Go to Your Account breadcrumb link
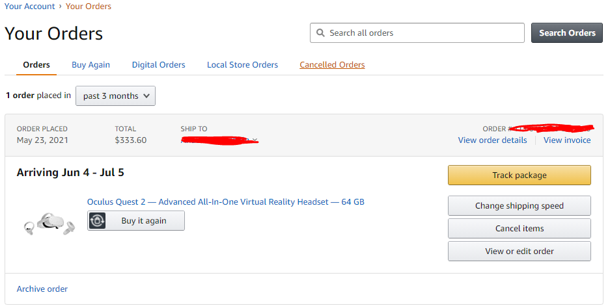Image resolution: width=610 pixels, height=308 pixels. (x=29, y=6)
